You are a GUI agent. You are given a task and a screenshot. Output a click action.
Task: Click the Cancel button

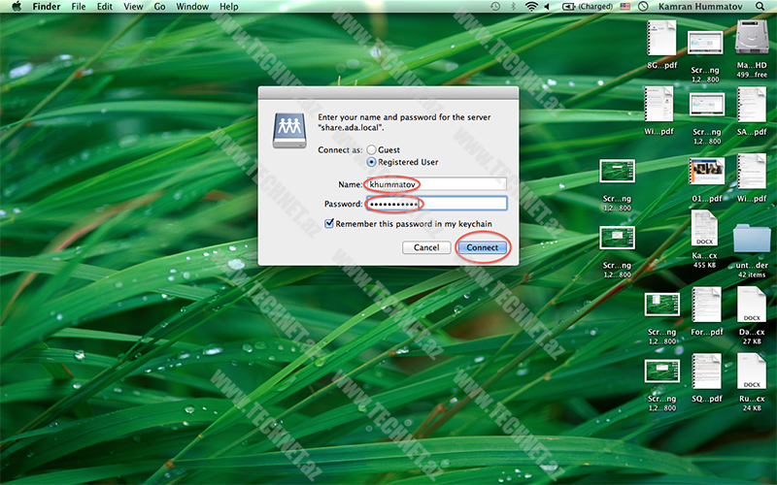[426, 247]
